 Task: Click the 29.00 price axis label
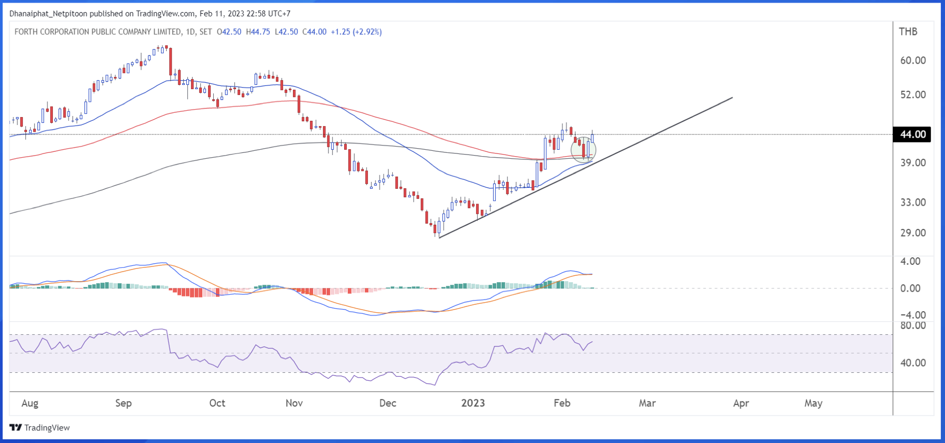click(913, 233)
